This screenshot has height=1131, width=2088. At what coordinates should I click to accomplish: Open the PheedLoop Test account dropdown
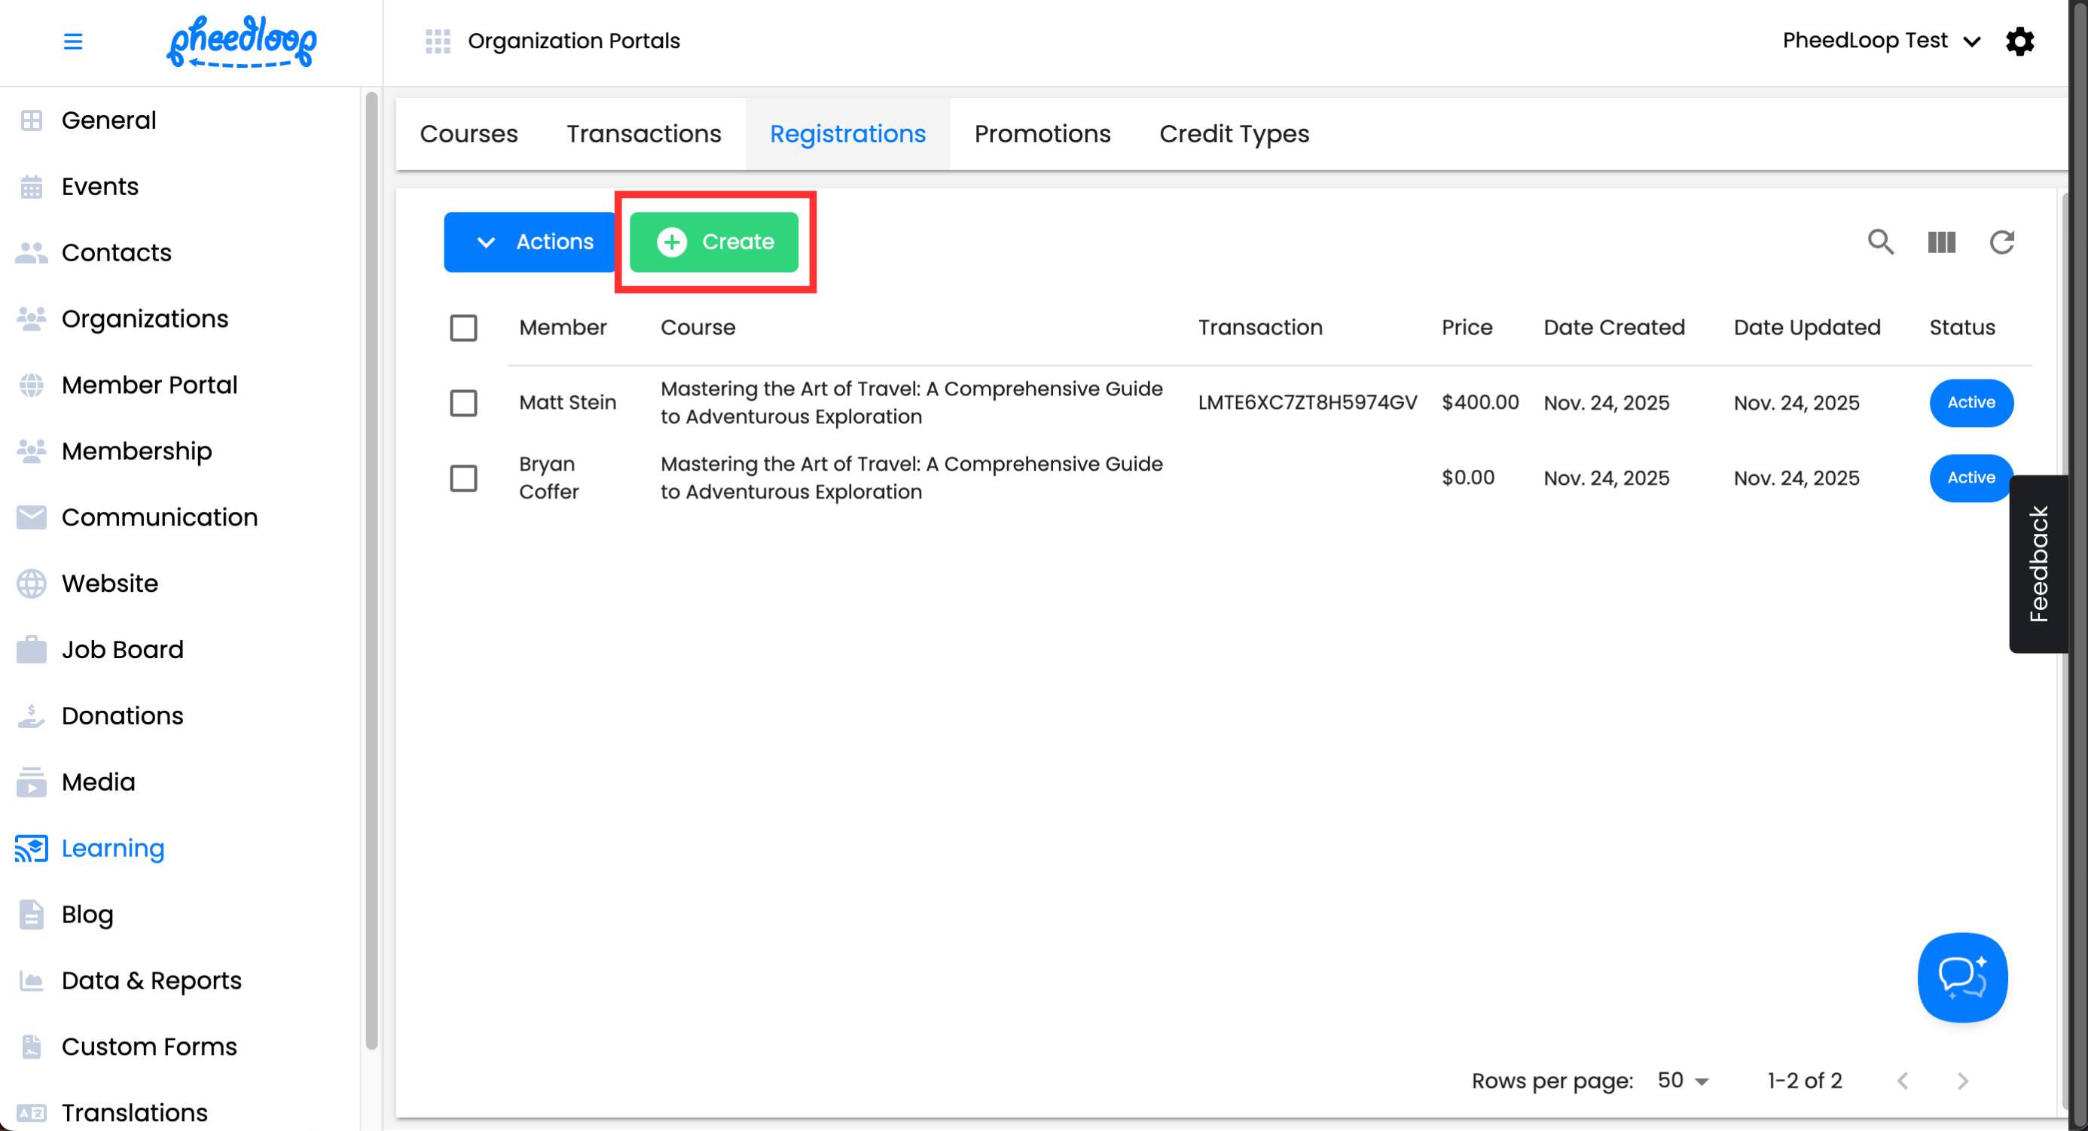[1881, 41]
